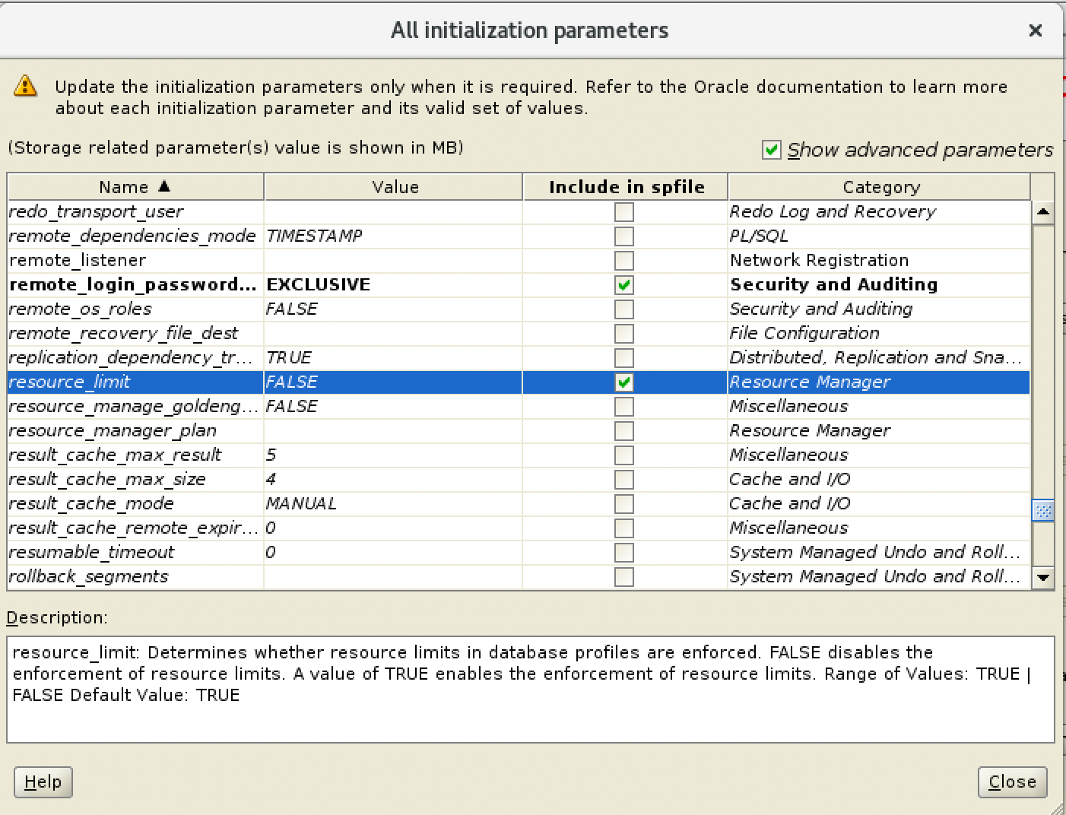Click the Value column header
Screen dimensions: 1066x815
[394, 186]
